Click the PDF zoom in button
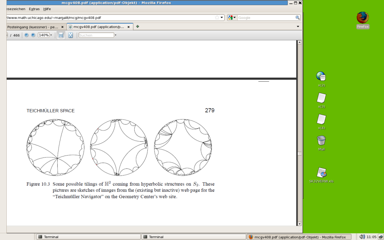 pos(33,35)
